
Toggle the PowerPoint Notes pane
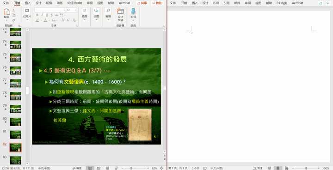77,168
